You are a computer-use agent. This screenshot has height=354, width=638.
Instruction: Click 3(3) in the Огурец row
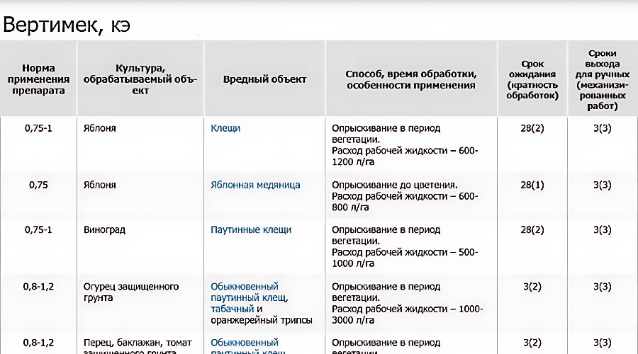(x=602, y=287)
